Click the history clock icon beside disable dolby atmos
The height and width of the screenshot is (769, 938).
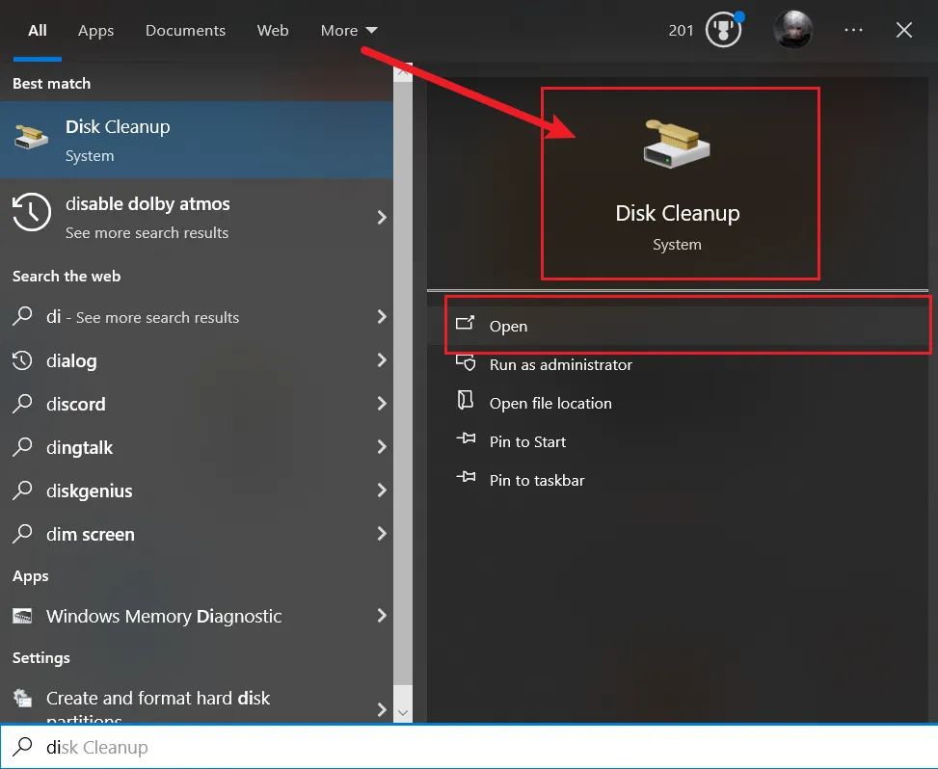[x=32, y=212]
